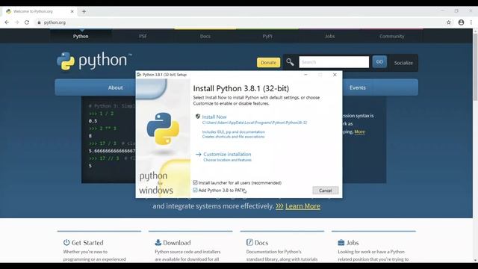Open the Docs heading at page bottom
Viewport: 478px width, 269px height.
261,243
